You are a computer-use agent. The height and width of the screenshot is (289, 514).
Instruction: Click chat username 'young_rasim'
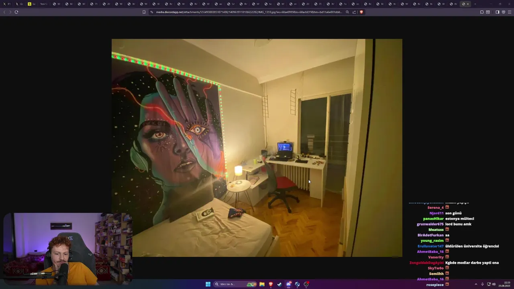tap(432, 241)
